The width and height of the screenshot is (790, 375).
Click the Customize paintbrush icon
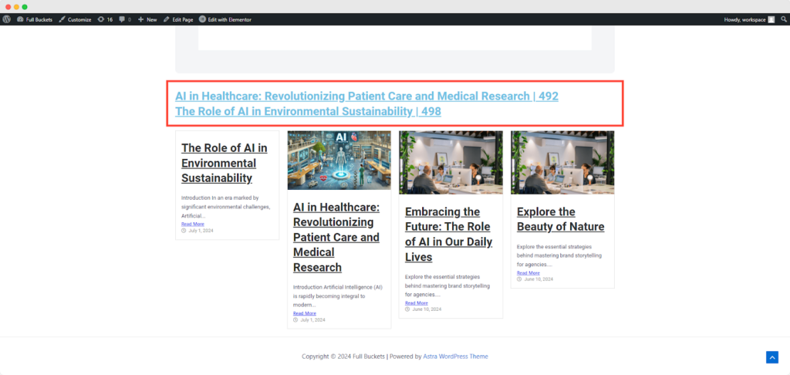(x=62, y=19)
